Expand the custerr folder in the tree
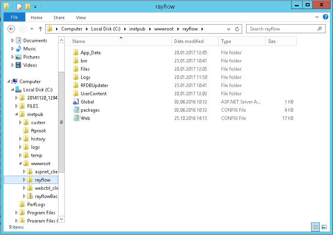This screenshot has height=235, width=333. [x=20, y=122]
